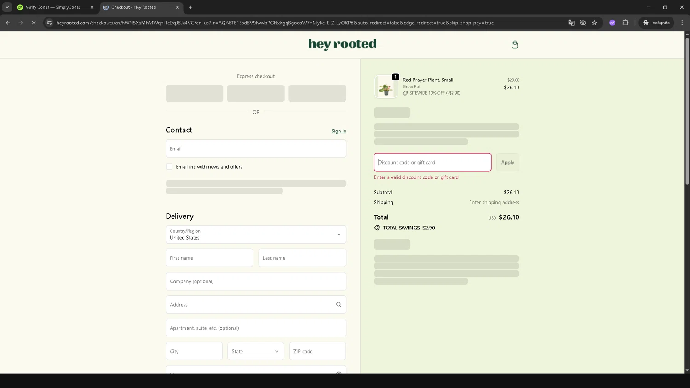Open the browser extensions puzzle icon

[626, 23]
